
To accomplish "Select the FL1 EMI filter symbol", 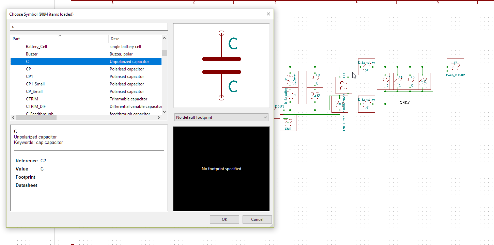I will [344, 85].
